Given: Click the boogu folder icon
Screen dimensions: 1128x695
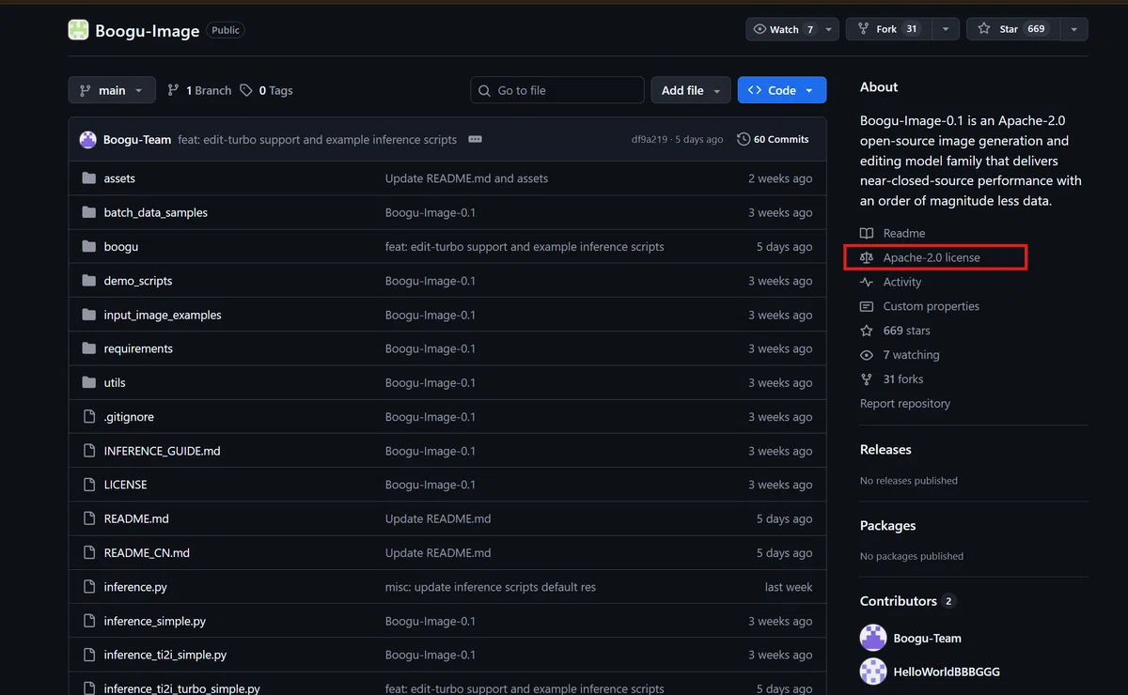Looking at the screenshot, I should coord(89,246).
